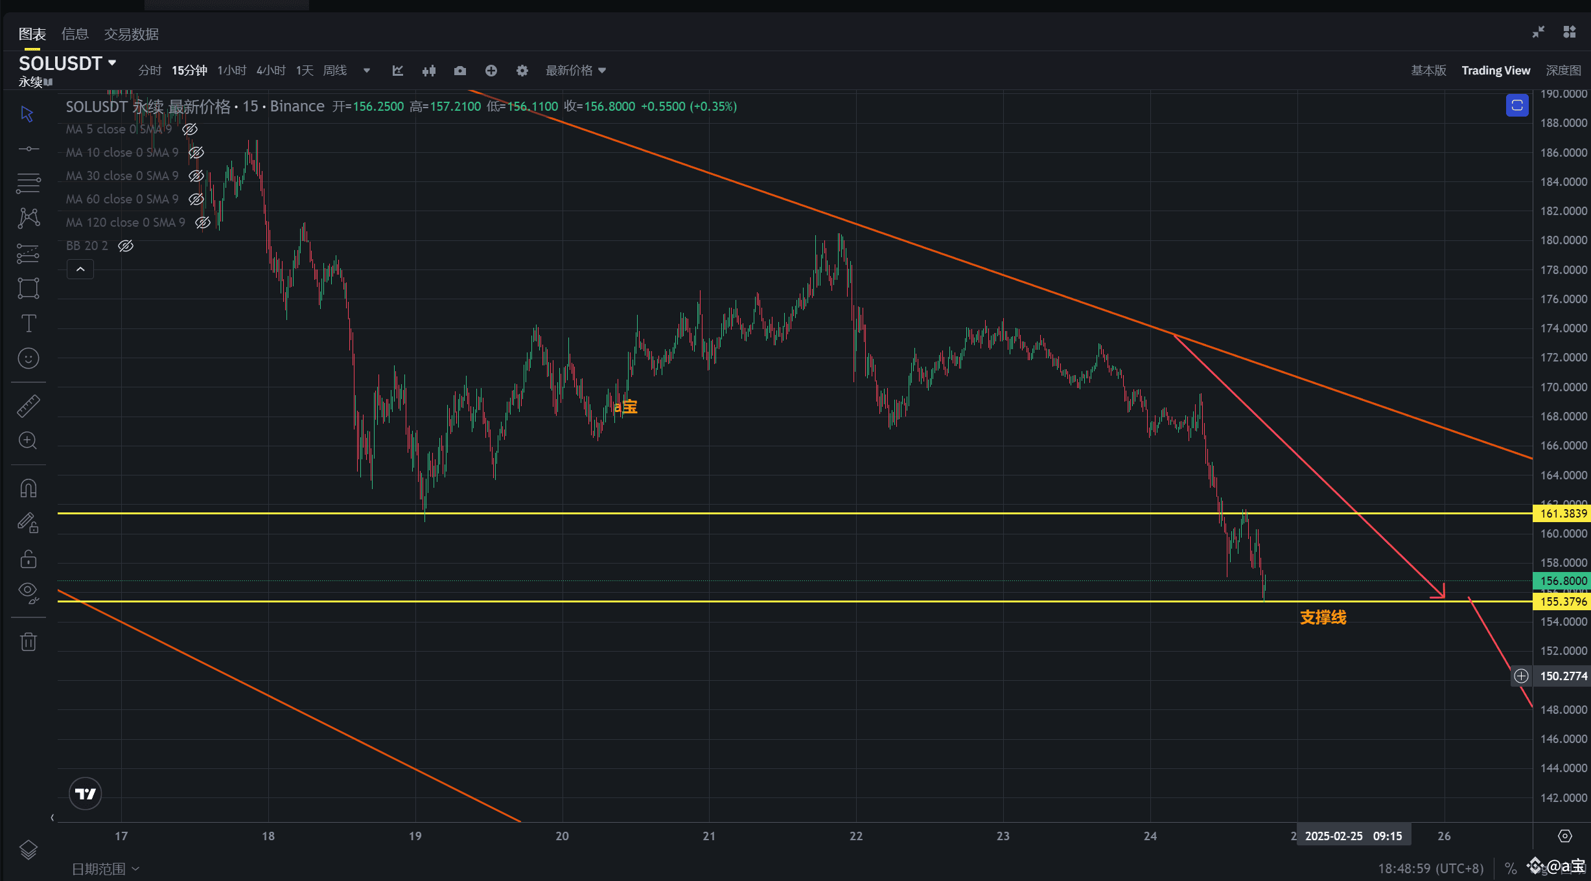Viewport: 1591px width, 881px height.
Task: Open time axis settings gear icon
Action: (1565, 836)
